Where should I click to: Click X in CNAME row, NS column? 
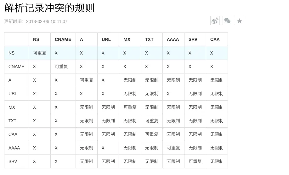pyautogui.click(x=34, y=67)
